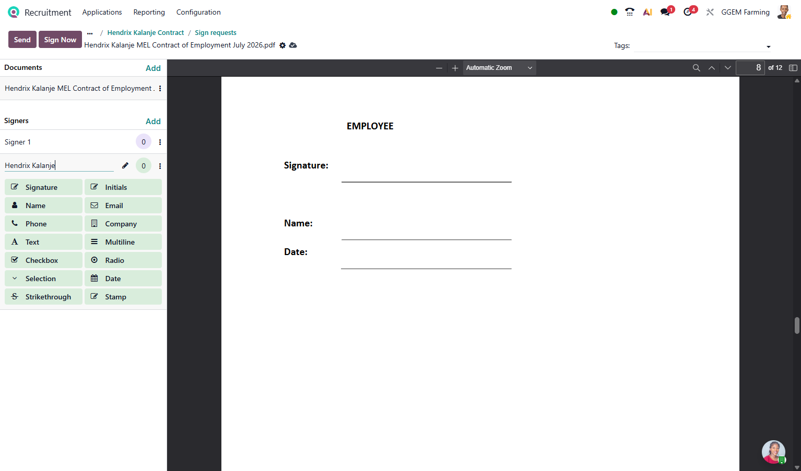Open the AI assistant icon in the top bar
Viewport: 801px width, 471px height.
pyautogui.click(x=647, y=12)
